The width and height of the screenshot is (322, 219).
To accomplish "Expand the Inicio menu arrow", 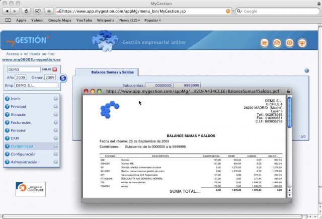I will point(56,99).
